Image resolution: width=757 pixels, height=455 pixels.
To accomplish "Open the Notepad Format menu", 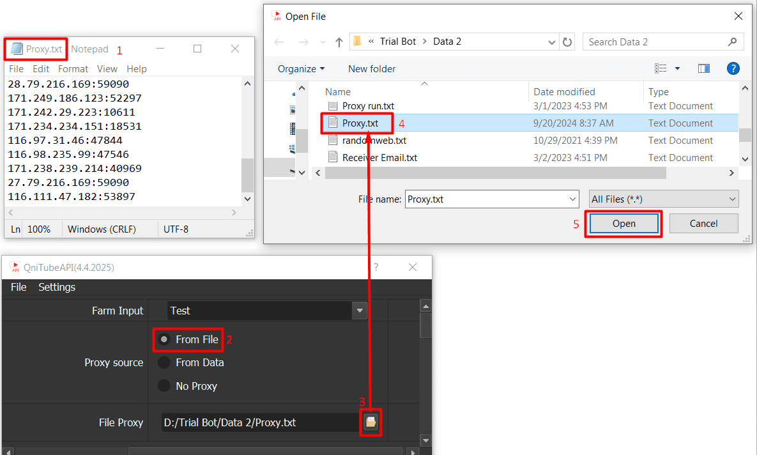I will click(73, 68).
